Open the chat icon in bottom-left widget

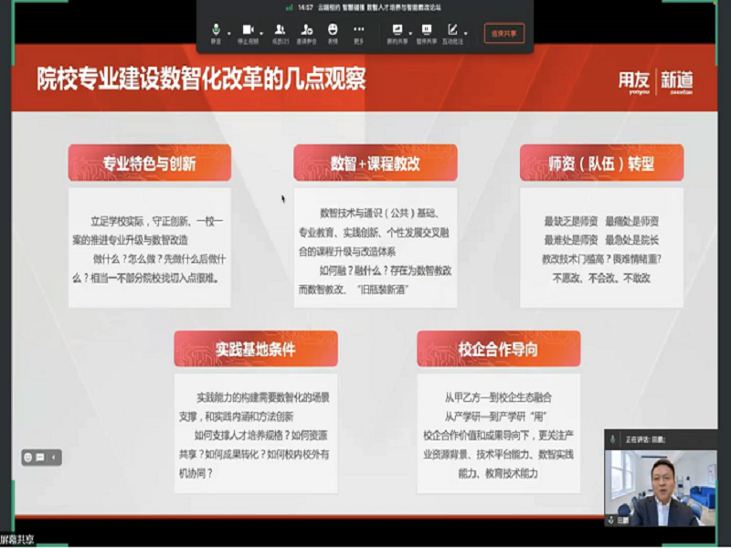point(41,457)
